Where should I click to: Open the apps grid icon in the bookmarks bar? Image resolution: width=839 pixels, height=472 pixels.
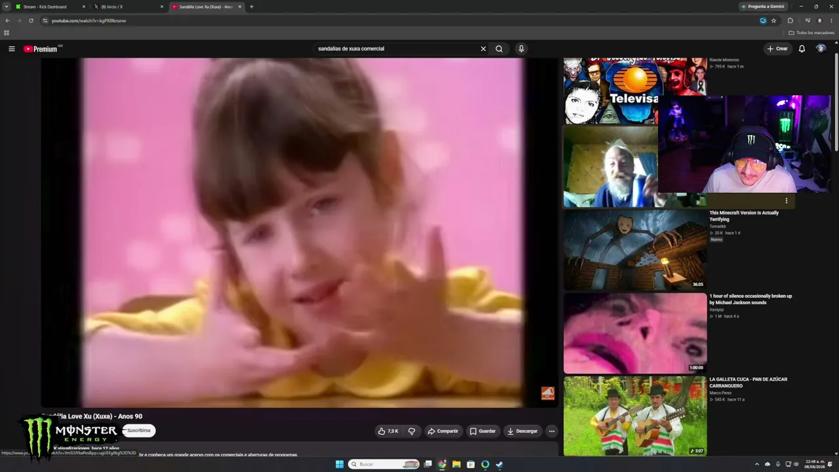tap(7, 33)
